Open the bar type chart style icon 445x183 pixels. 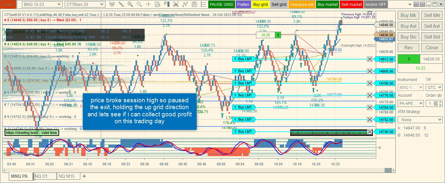(112, 4)
